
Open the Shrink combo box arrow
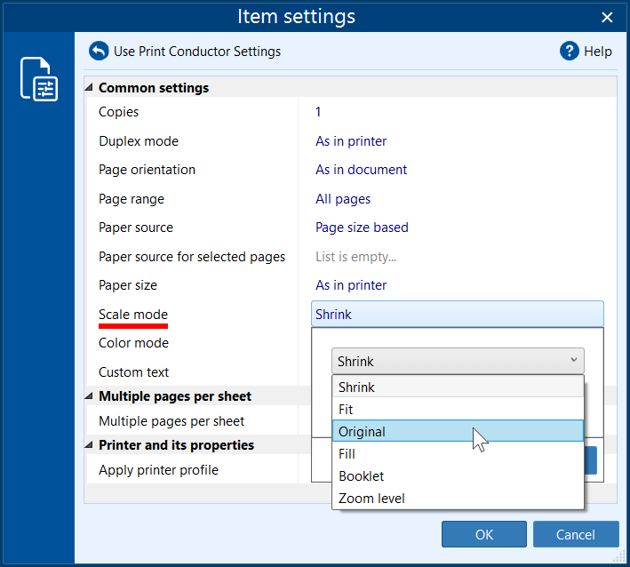574,361
